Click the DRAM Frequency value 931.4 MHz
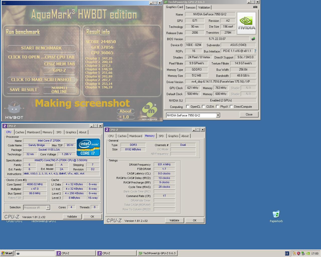Screen dimensions: 321x257 (164, 164)
